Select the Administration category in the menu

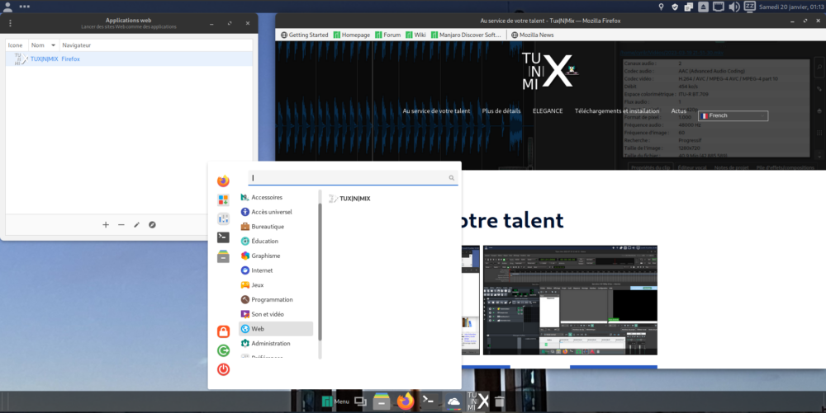click(x=276, y=344)
